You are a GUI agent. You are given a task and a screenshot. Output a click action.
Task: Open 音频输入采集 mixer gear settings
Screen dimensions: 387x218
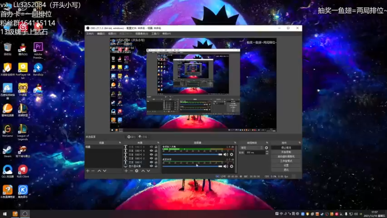[x=232, y=155]
